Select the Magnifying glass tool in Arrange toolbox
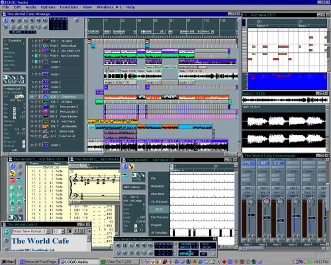331x265 pixels. point(18,81)
